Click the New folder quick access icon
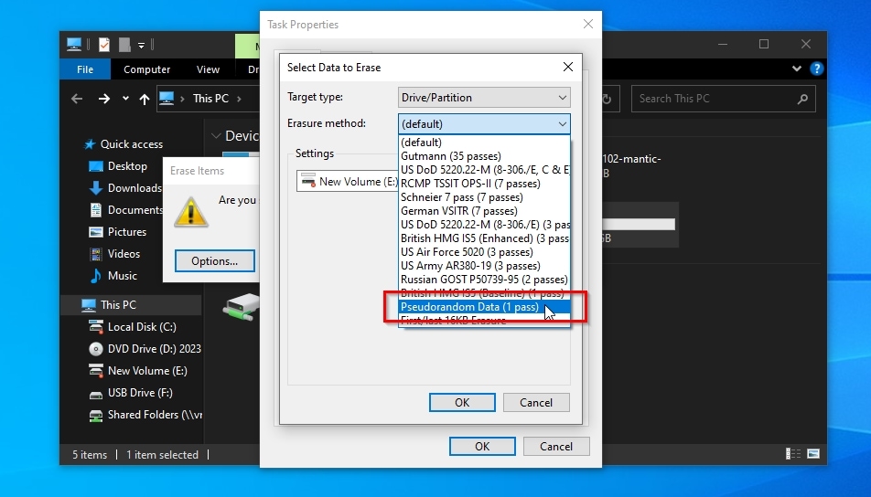The height and width of the screenshot is (497, 871). pyautogui.click(x=124, y=45)
